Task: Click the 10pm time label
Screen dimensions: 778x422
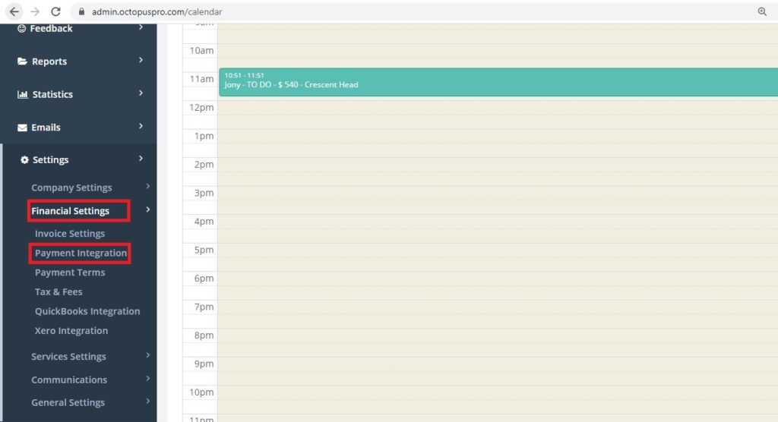Action: pyautogui.click(x=201, y=392)
